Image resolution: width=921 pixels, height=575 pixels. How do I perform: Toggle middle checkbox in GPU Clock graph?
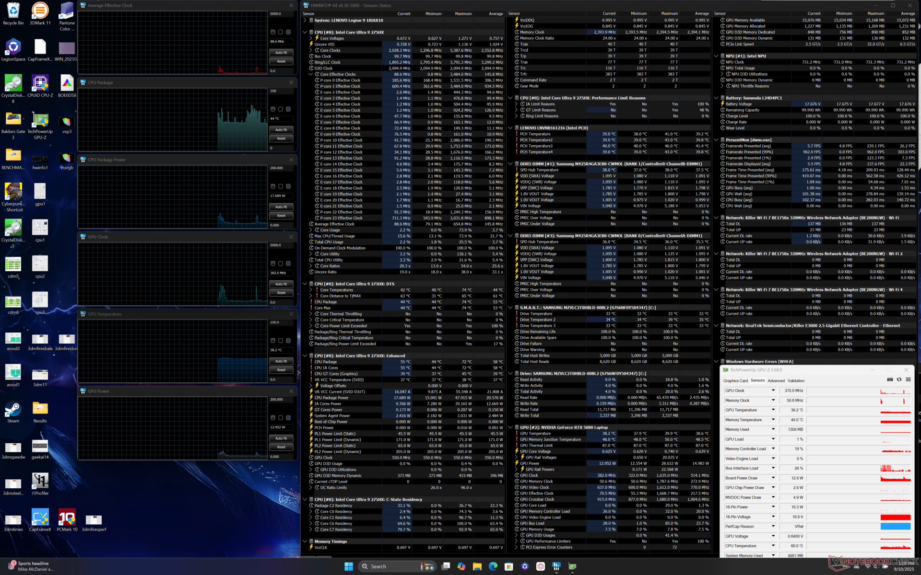[x=281, y=264]
